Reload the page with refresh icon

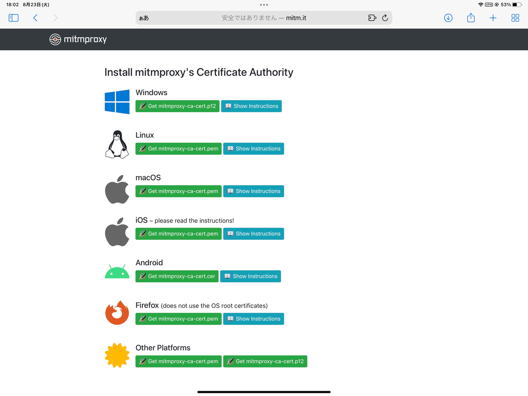click(x=385, y=18)
